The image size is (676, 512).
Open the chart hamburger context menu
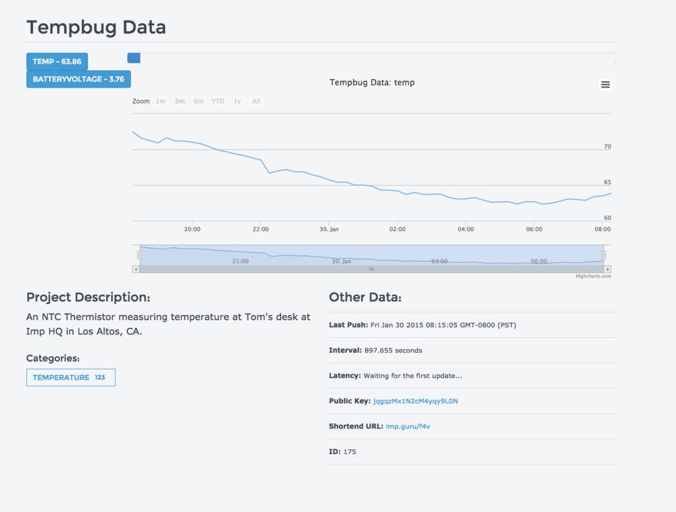(x=605, y=84)
